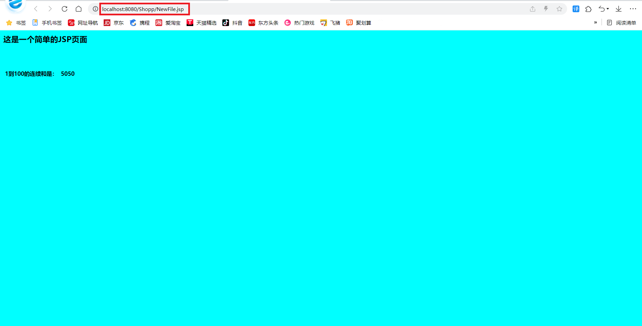Open the 聚划算 bookmark
Viewport: 642px width, 326px height.
coord(359,23)
